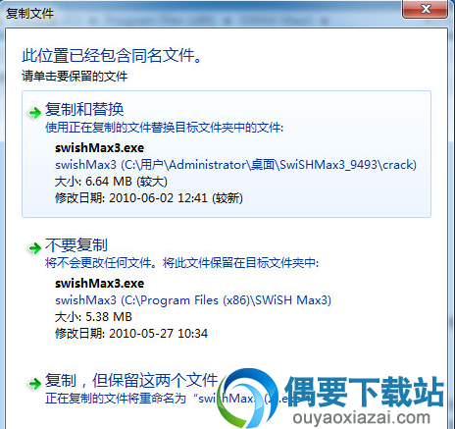Click the green arrow beside 不要复制
The width and height of the screenshot is (455, 429).
[x=34, y=248]
